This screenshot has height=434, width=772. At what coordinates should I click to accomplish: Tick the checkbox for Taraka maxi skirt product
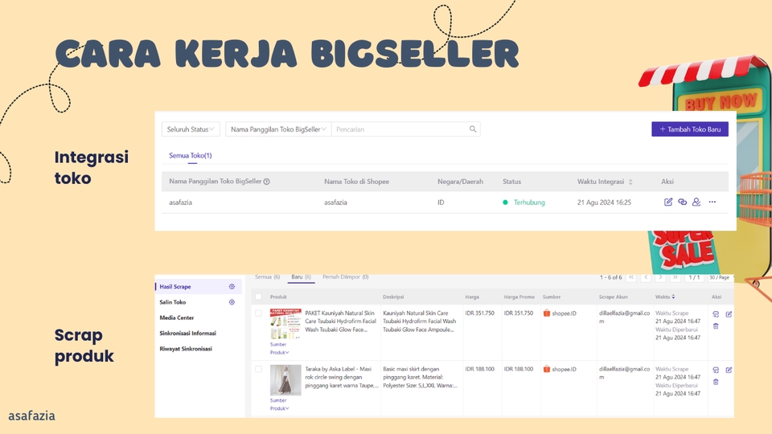(258, 369)
